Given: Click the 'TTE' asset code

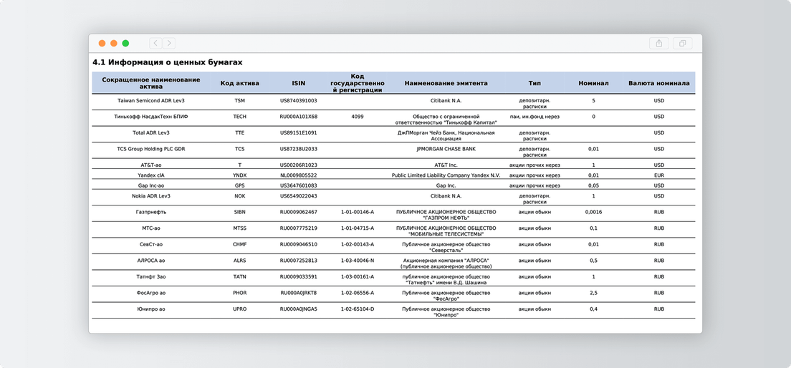Looking at the screenshot, I should click(x=240, y=132).
